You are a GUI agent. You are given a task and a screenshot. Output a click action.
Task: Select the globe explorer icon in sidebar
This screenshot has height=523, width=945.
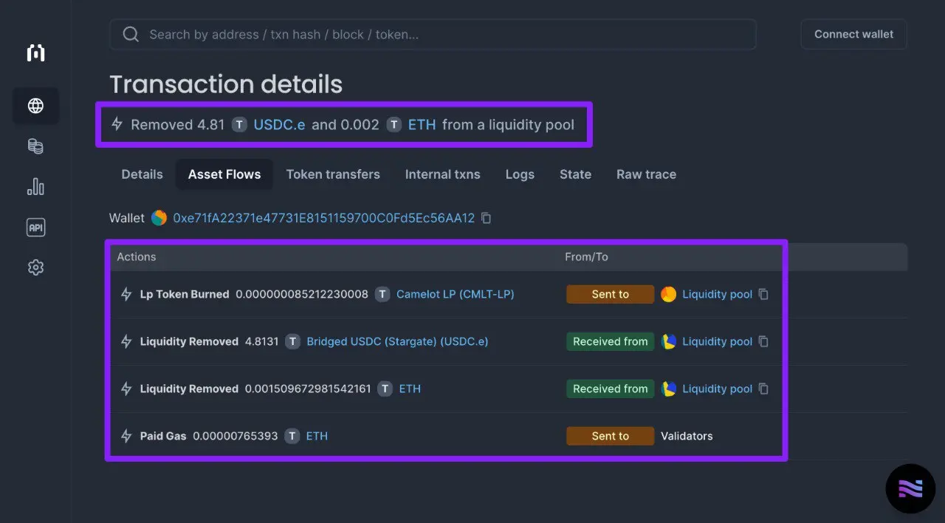[35, 106]
